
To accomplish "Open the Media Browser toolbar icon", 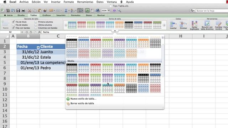I will 98,10.
